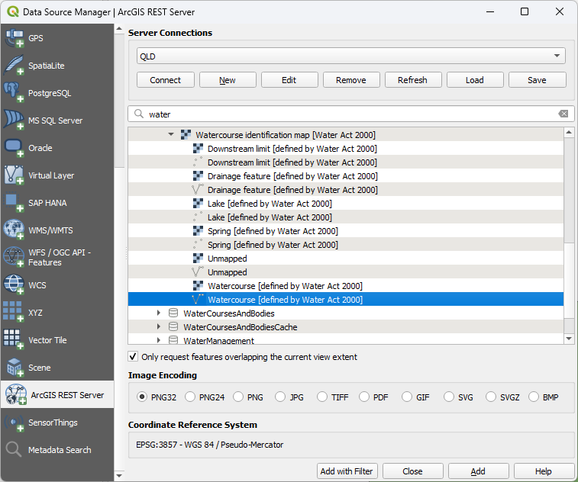Click the XYZ tiles icon
Image resolution: width=578 pixels, height=482 pixels.
(x=15, y=313)
